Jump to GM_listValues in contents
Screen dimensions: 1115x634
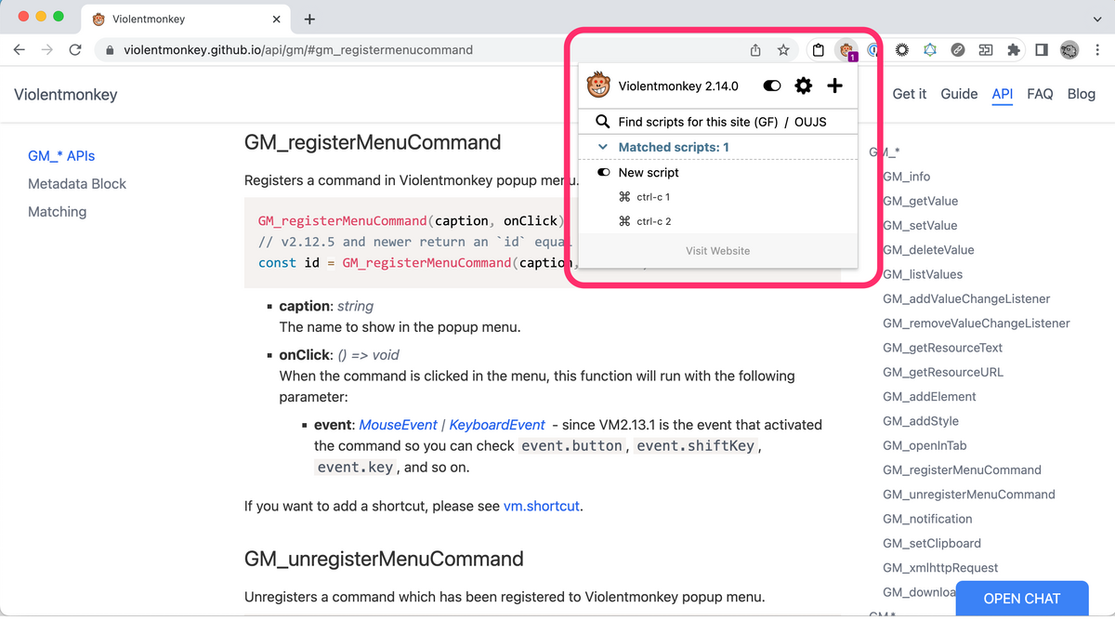click(x=923, y=274)
